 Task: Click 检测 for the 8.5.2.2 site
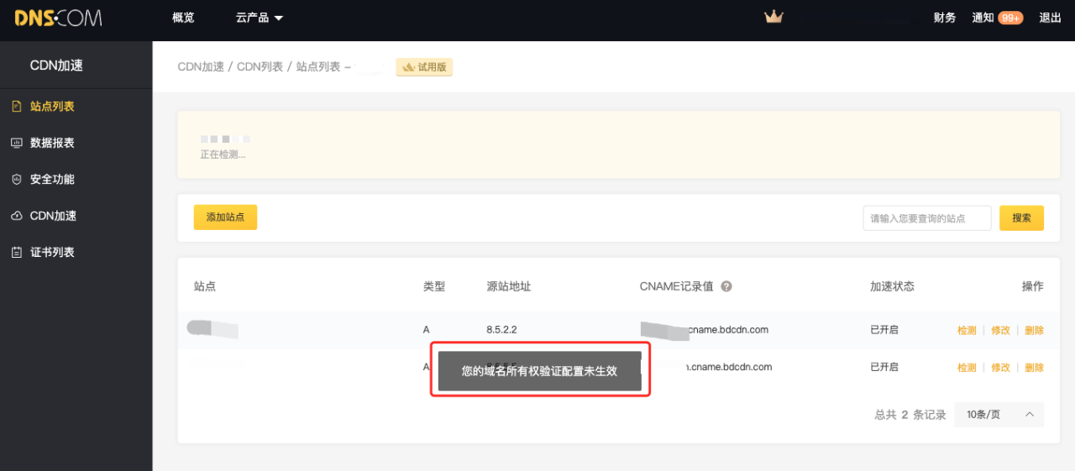[967, 331]
